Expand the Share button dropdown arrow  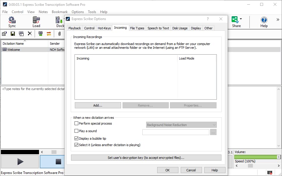tap(241, 19)
